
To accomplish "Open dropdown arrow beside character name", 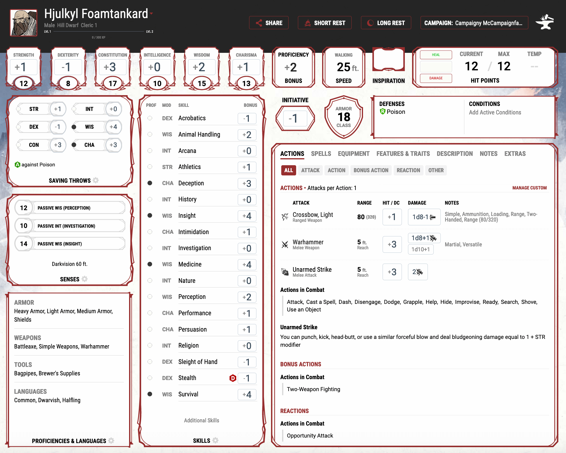I will coord(152,13).
